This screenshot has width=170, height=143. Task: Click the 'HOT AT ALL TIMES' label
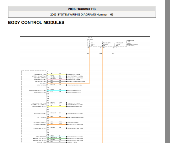coord(90,39)
